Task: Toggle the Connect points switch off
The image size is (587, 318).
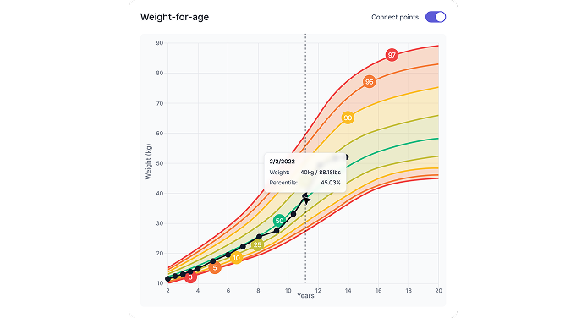Action: pos(436,17)
